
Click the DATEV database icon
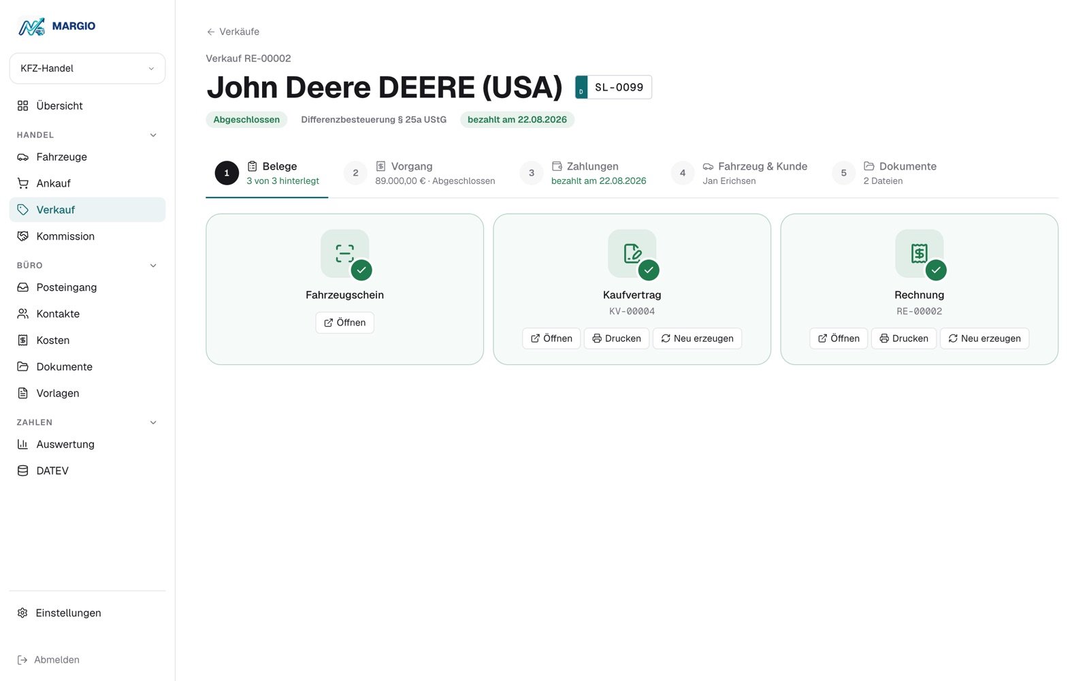click(x=23, y=471)
